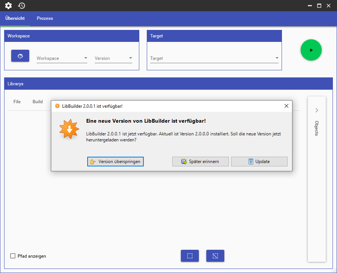Enable the Pfad anzeigen checkbox
Screen dimensions: 337x273
[13, 256]
